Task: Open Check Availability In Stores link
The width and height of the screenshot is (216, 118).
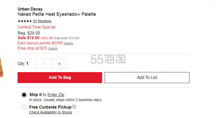Action: tap(50, 112)
